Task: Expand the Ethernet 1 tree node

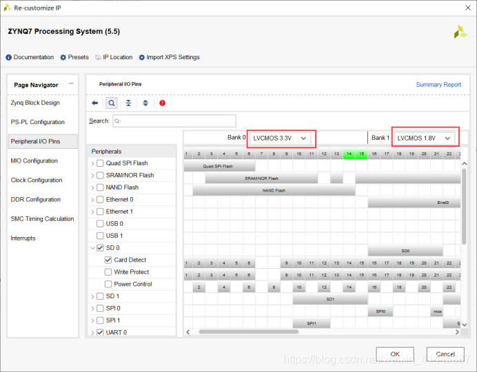Action: pyautogui.click(x=92, y=212)
